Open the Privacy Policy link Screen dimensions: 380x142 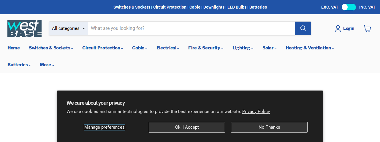pos(256,112)
